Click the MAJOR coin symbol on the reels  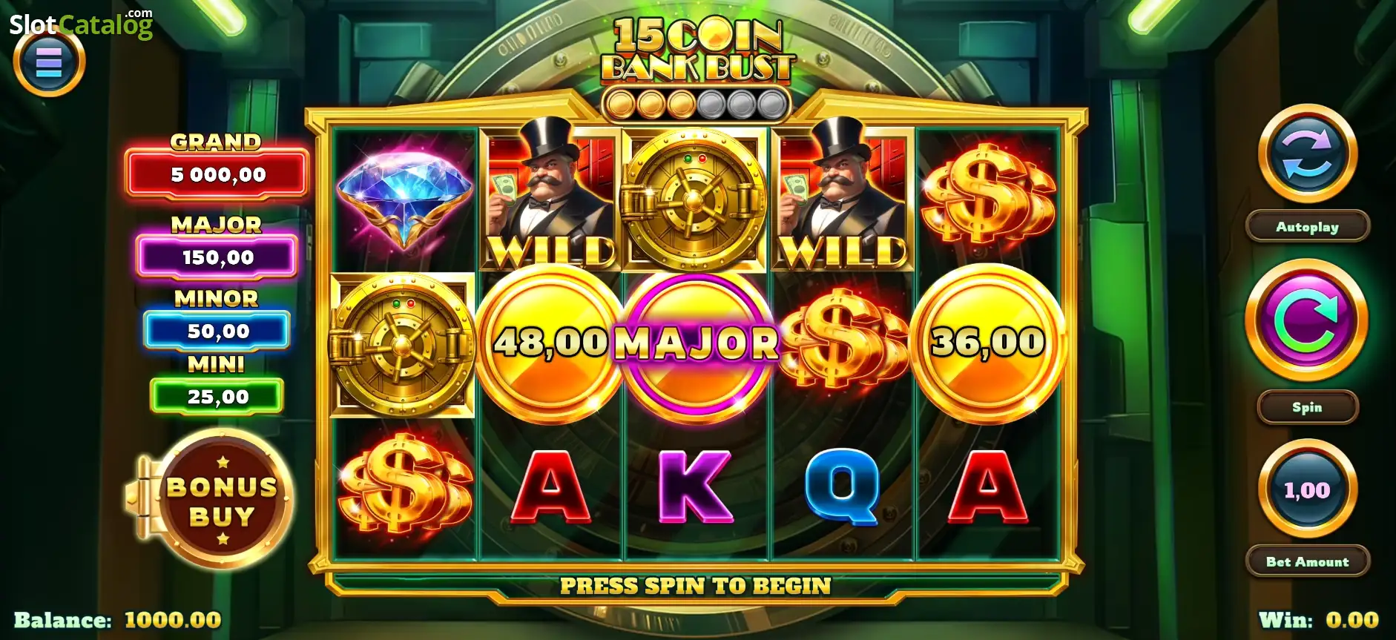pyautogui.click(x=697, y=343)
